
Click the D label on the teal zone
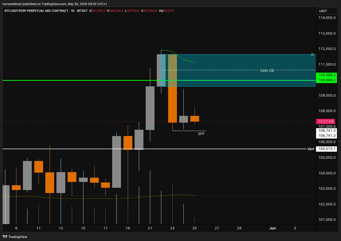pyautogui.click(x=313, y=55)
